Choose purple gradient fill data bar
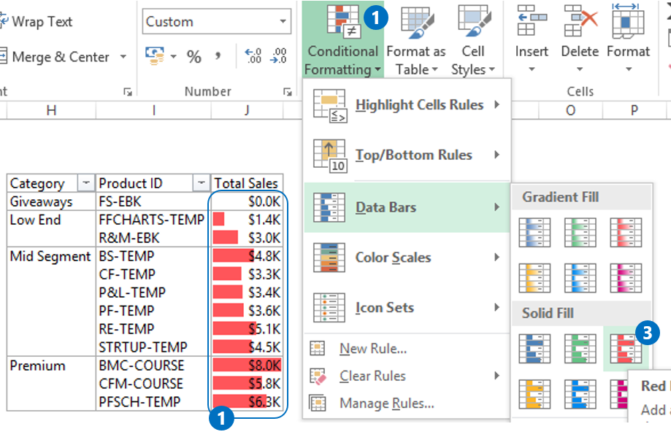This screenshot has height=440, width=671. [626, 278]
